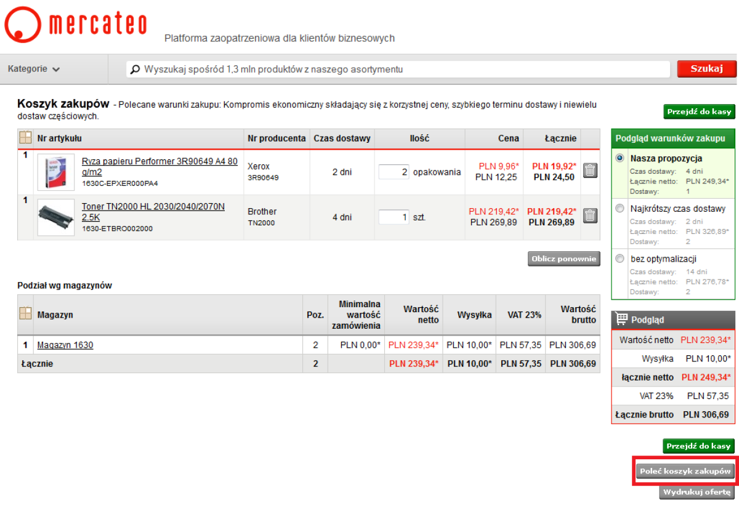This screenshot has width=739, height=511.
Task: Click the Wartość brutto column header
Action: (578, 315)
